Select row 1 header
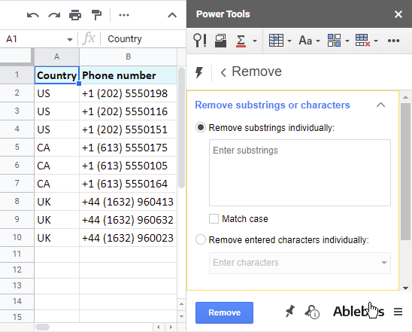This screenshot has height=332, width=412. coord(17,75)
